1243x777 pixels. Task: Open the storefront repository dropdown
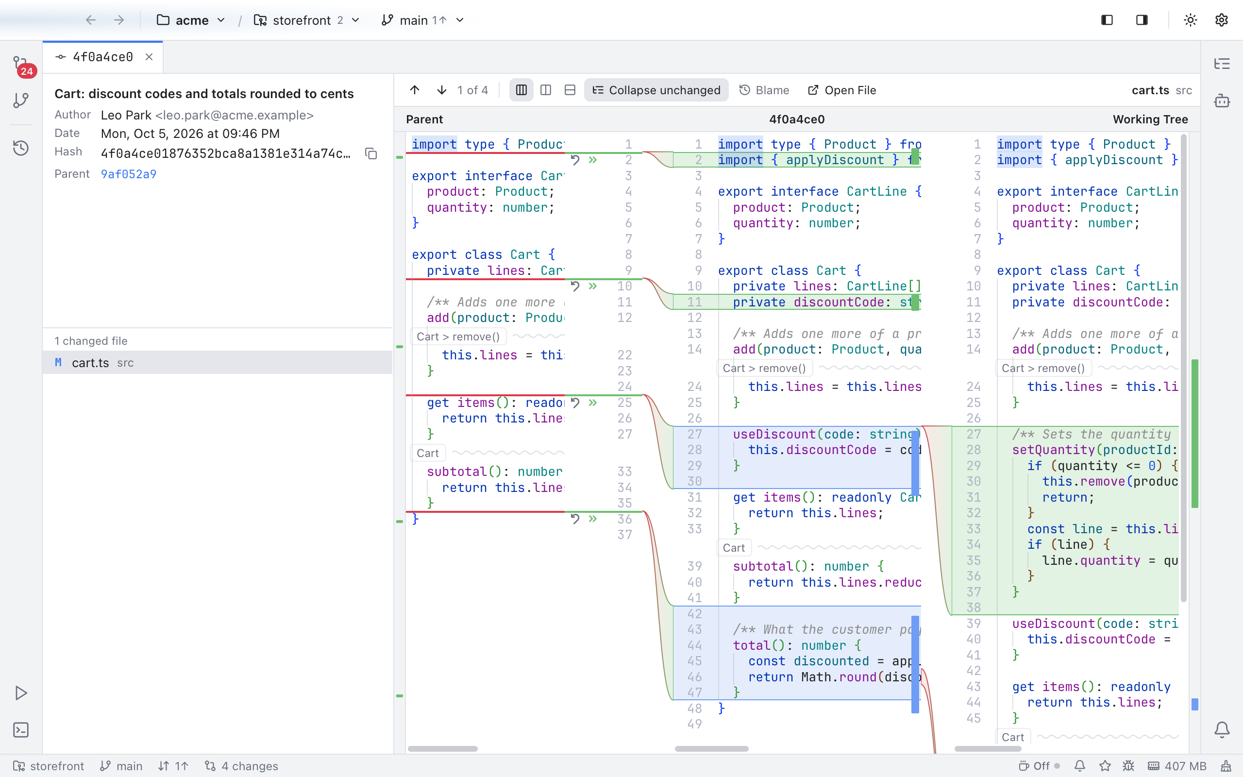pyautogui.click(x=307, y=20)
